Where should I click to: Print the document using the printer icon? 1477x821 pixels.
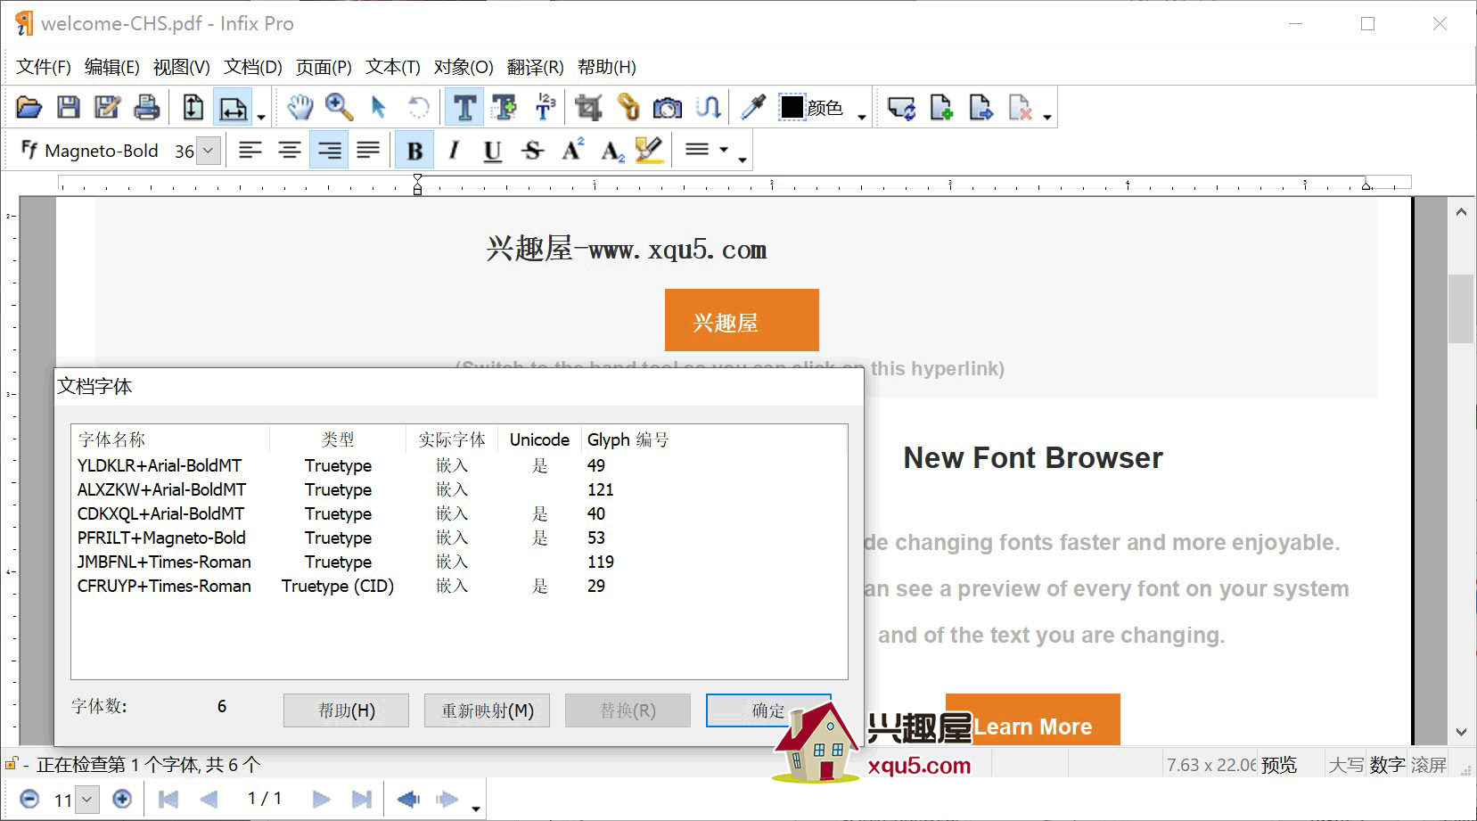[146, 108]
